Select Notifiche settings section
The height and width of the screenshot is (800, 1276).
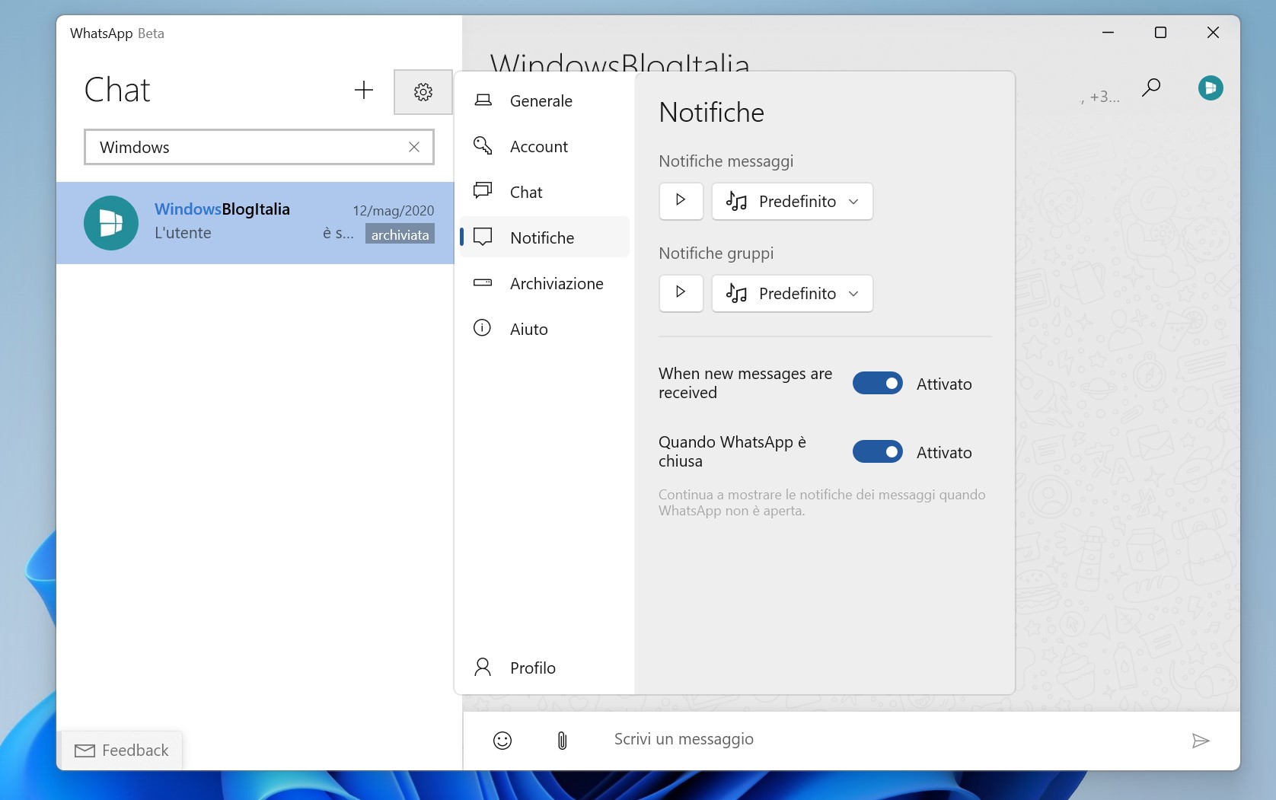pos(545,237)
